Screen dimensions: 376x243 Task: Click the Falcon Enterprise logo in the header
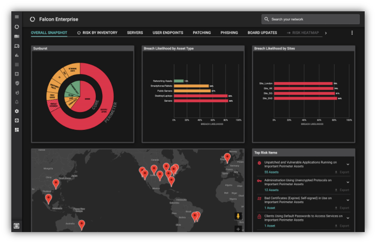32,19
